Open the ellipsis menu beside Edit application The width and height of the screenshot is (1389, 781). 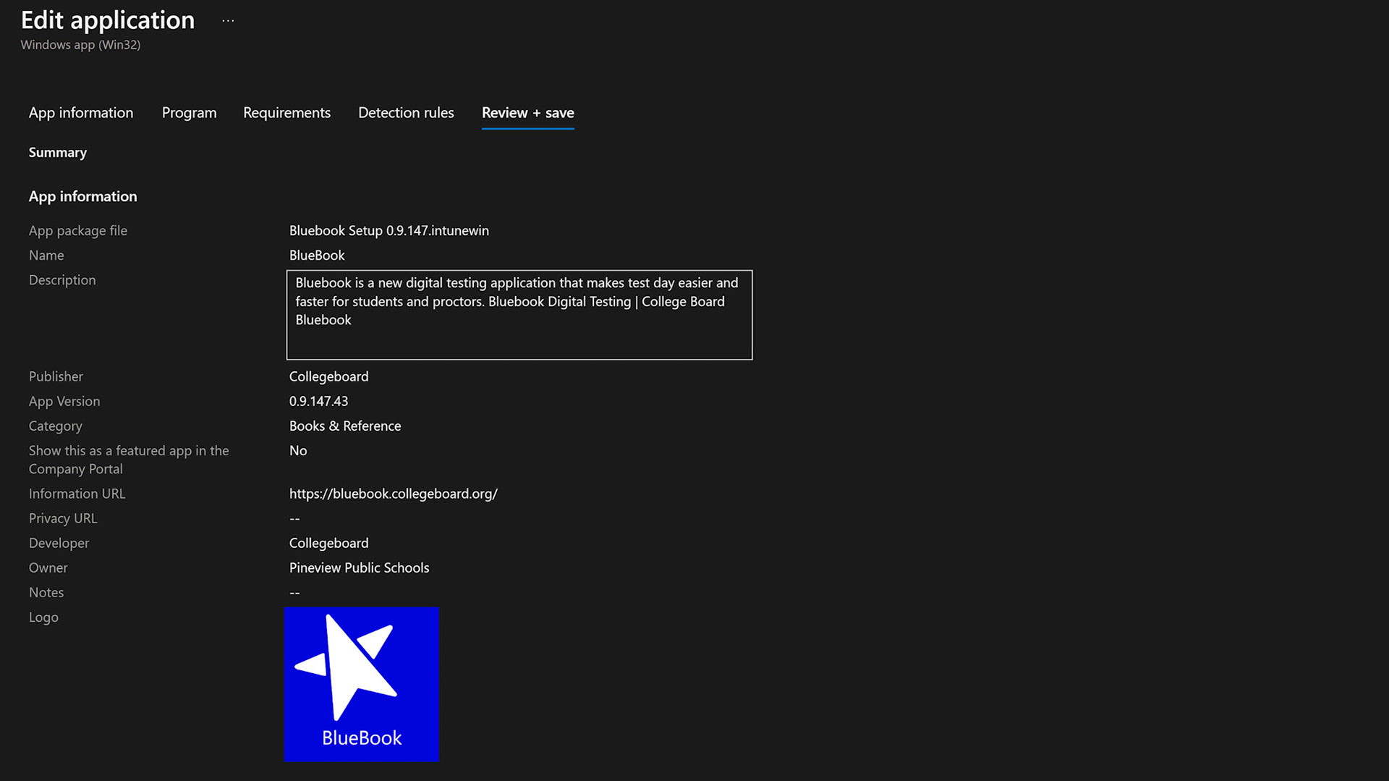(228, 21)
